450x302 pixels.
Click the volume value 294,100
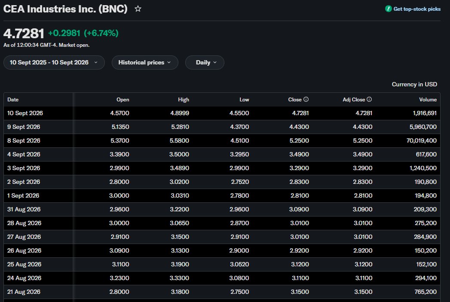(426, 278)
